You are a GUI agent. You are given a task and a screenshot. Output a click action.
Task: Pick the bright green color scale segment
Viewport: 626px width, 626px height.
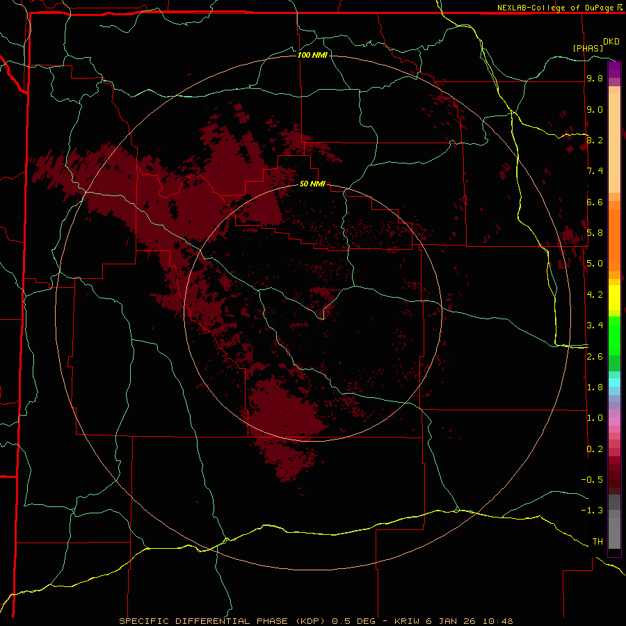[x=614, y=335]
